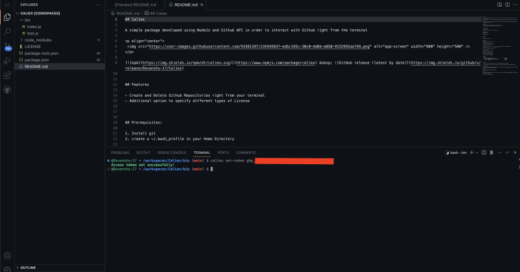Click the 'Create and Delete Github Repositories' line
Image resolution: width=520 pixels, height=272 pixels.
point(194,95)
